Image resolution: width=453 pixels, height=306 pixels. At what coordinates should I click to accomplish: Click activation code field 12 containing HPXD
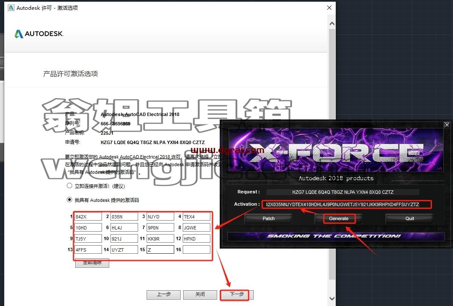coord(196,239)
